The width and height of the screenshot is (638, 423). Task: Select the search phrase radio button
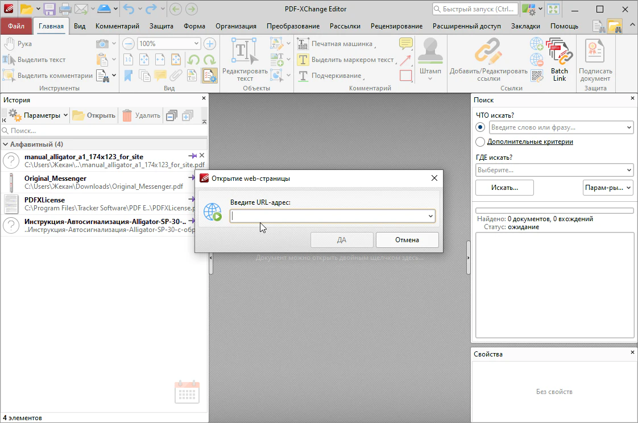480,127
